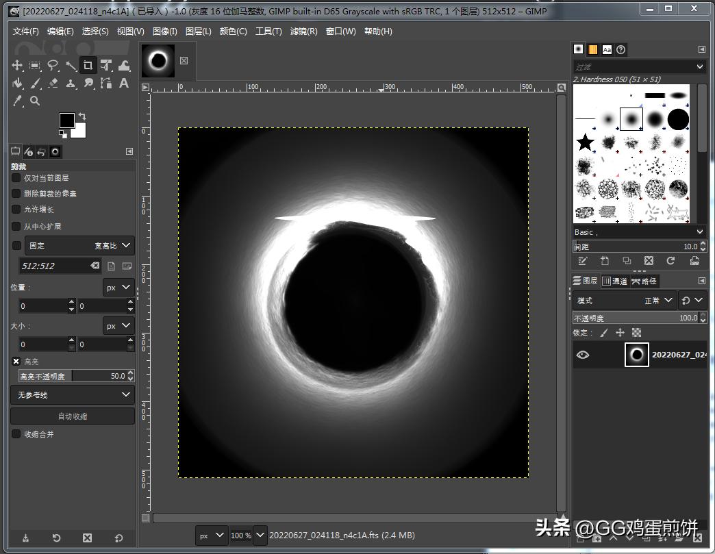The width and height of the screenshot is (715, 554).
Task: Refresh brushes in the brush panel
Action: 670,261
